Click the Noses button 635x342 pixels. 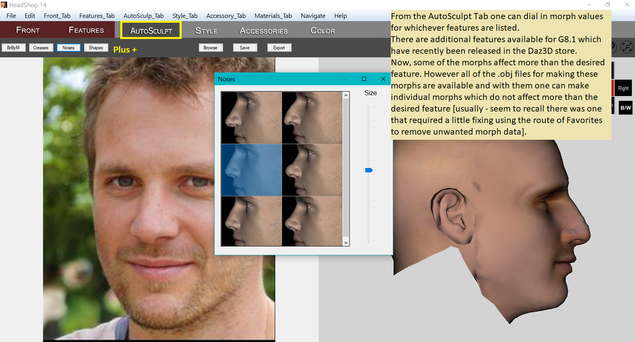pyautogui.click(x=69, y=48)
